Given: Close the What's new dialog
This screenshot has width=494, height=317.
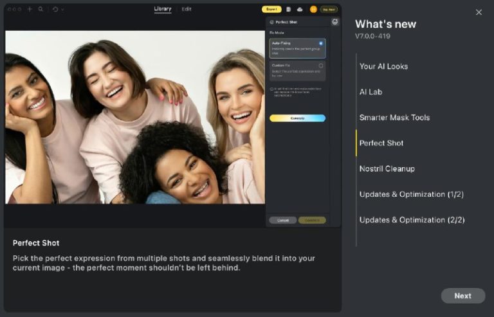Looking at the screenshot, I should (x=479, y=12).
